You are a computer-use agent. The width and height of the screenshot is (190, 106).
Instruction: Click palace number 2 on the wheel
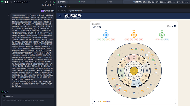click(134, 63)
